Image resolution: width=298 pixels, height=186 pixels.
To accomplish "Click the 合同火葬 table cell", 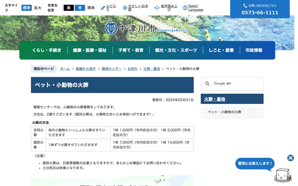I will 38,132.
